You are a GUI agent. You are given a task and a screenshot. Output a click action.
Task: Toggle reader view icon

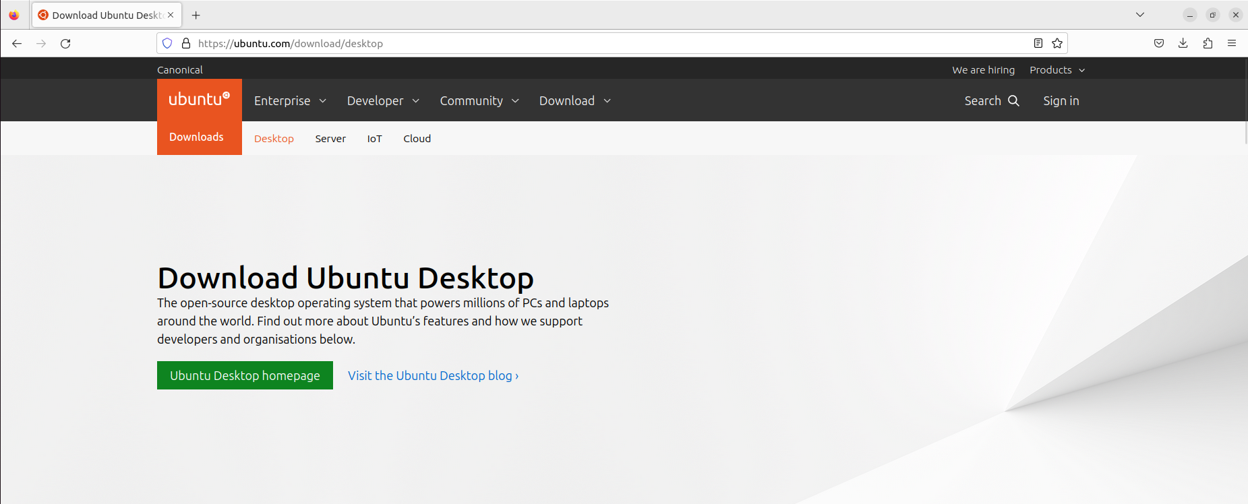1038,44
